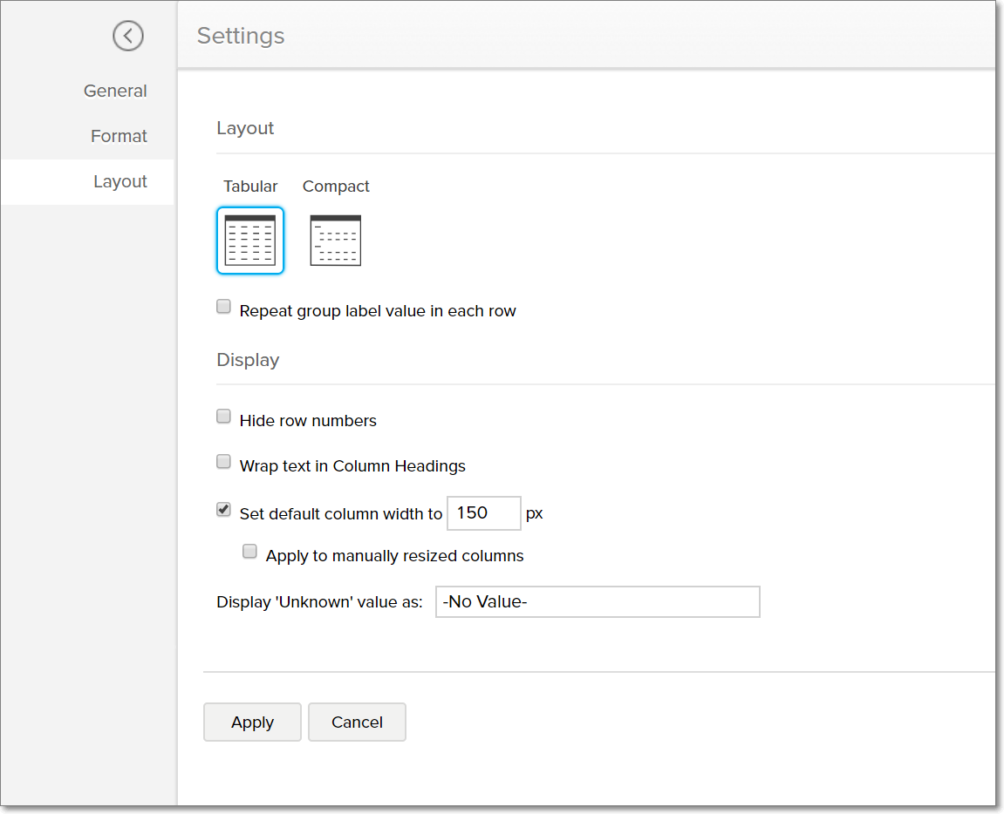Click the "Compact" text label

coord(336,187)
